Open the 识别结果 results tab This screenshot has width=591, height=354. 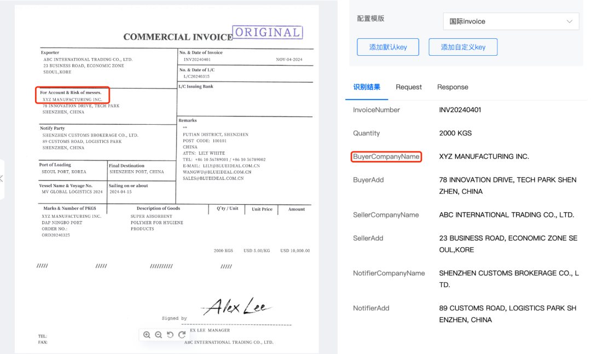click(x=367, y=87)
